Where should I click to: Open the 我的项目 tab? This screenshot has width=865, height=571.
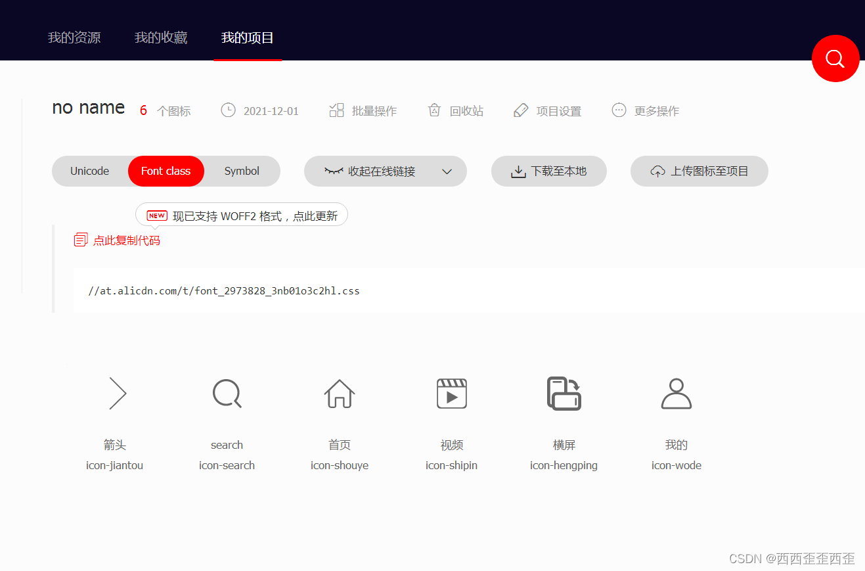[248, 37]
